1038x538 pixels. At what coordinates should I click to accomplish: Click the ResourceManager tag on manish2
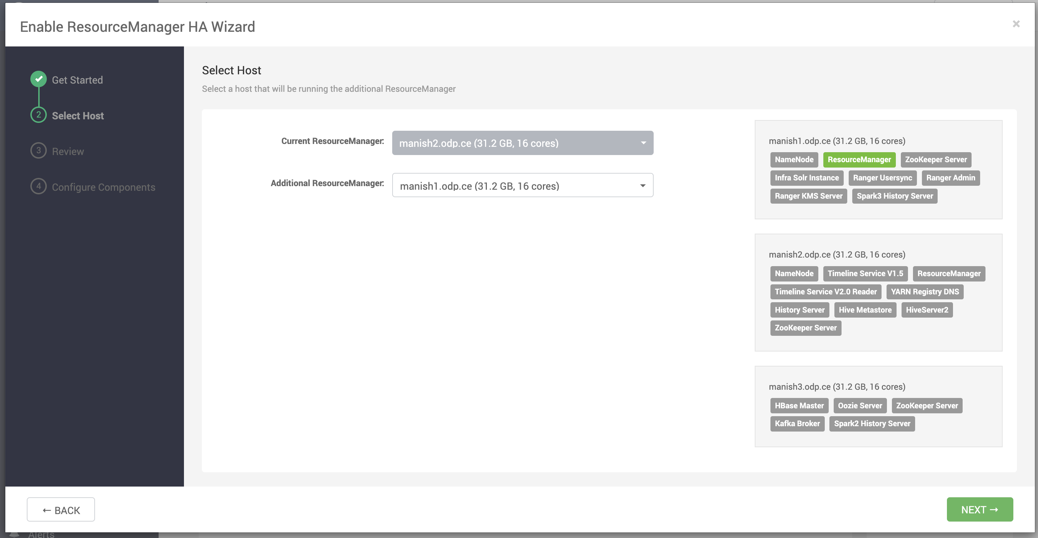(949, 274)
